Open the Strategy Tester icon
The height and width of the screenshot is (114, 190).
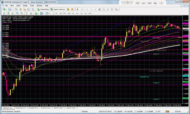tap(33, 9)
